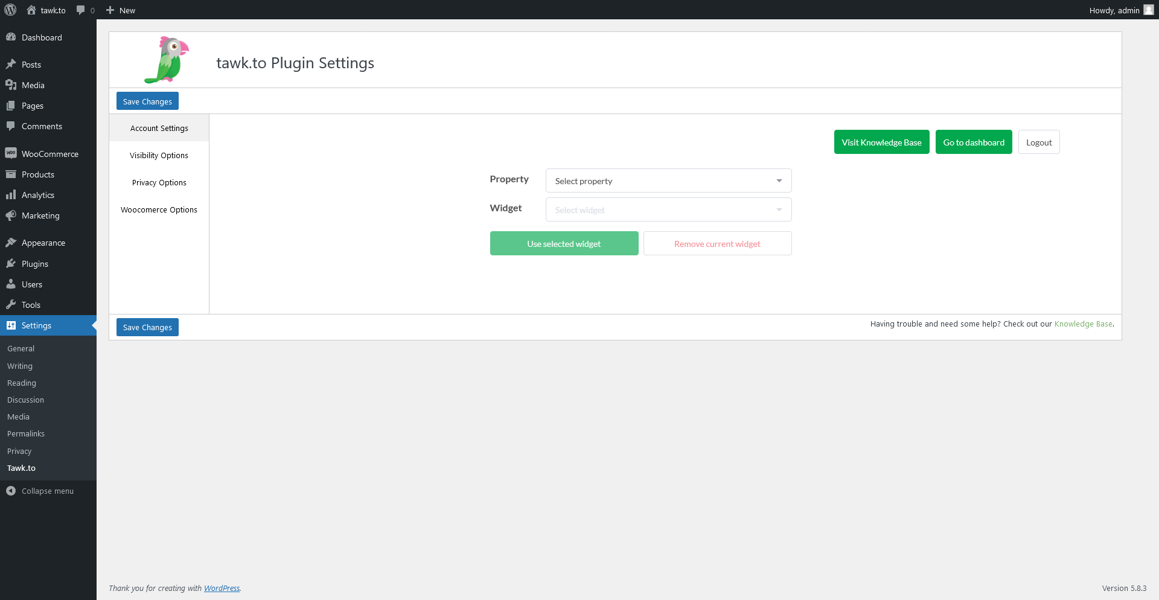The height and width of the screenshot is (600, 1159).
Task: Click the Dashboard gauge icon in sidebar
Action: 11,37
